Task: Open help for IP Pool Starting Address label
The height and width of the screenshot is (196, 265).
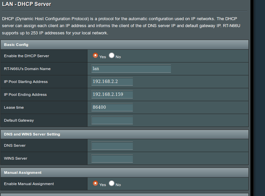Action: pyautogui.click(x=26, y=82)
